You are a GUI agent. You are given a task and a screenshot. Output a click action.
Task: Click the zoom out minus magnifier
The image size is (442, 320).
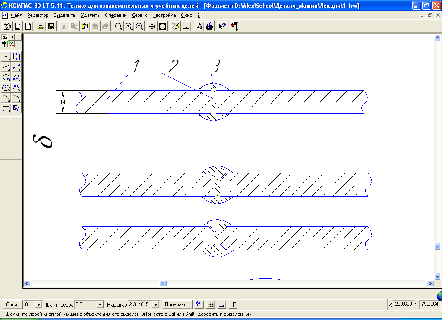click(x=139, y=26)
